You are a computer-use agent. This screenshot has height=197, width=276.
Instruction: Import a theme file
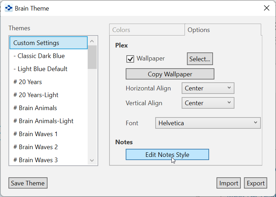pos(228,183)
